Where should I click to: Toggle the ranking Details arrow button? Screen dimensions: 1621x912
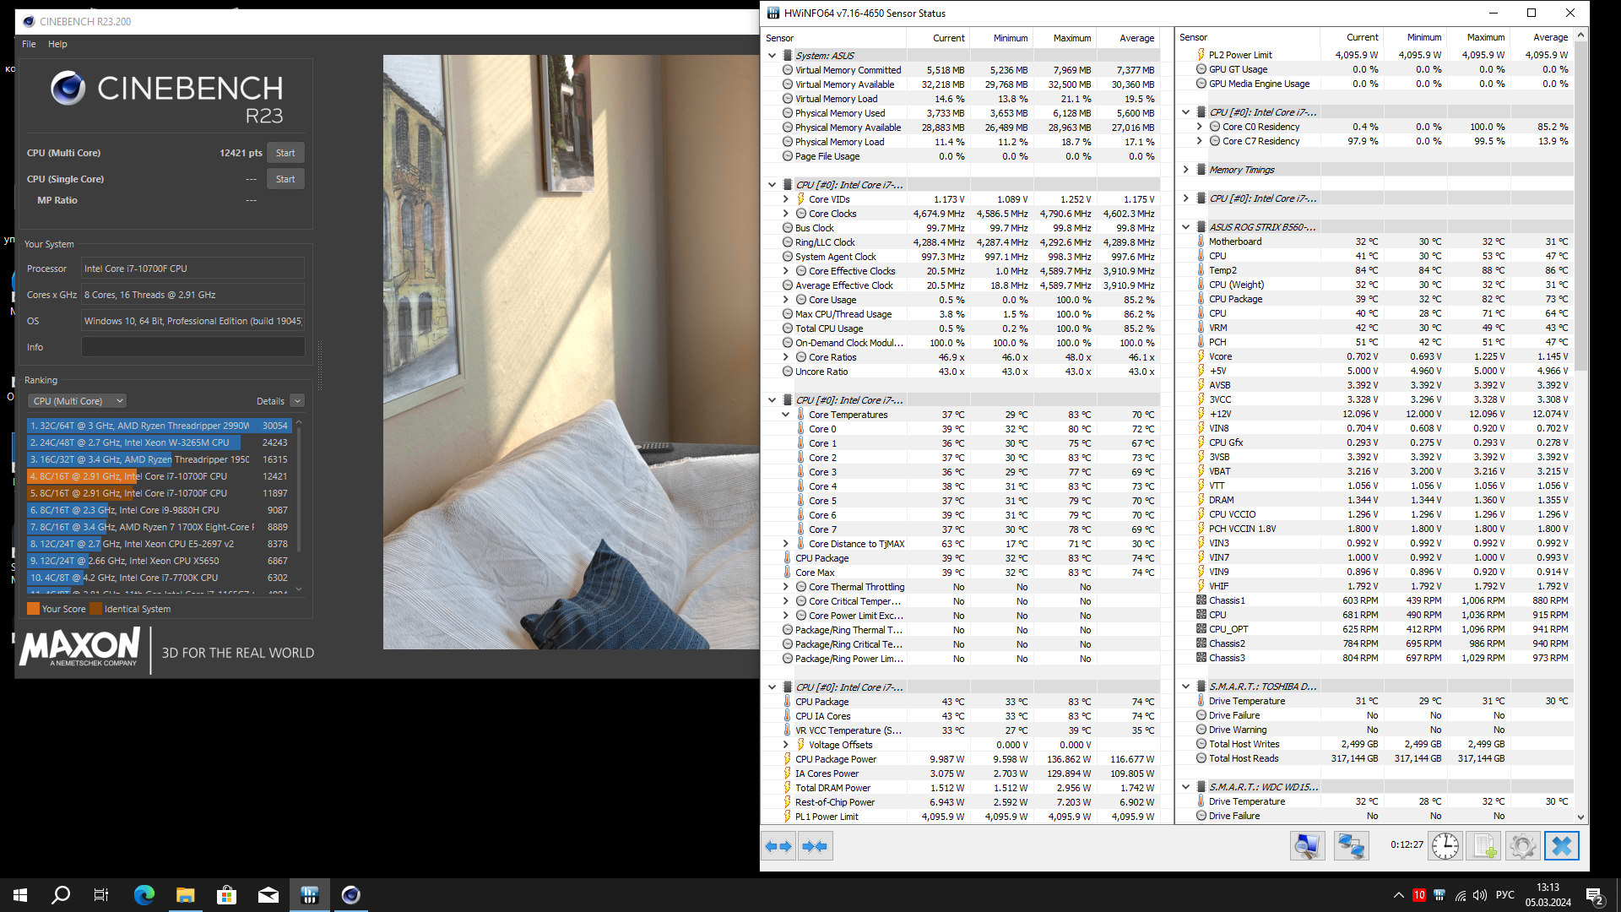point(297,401)
